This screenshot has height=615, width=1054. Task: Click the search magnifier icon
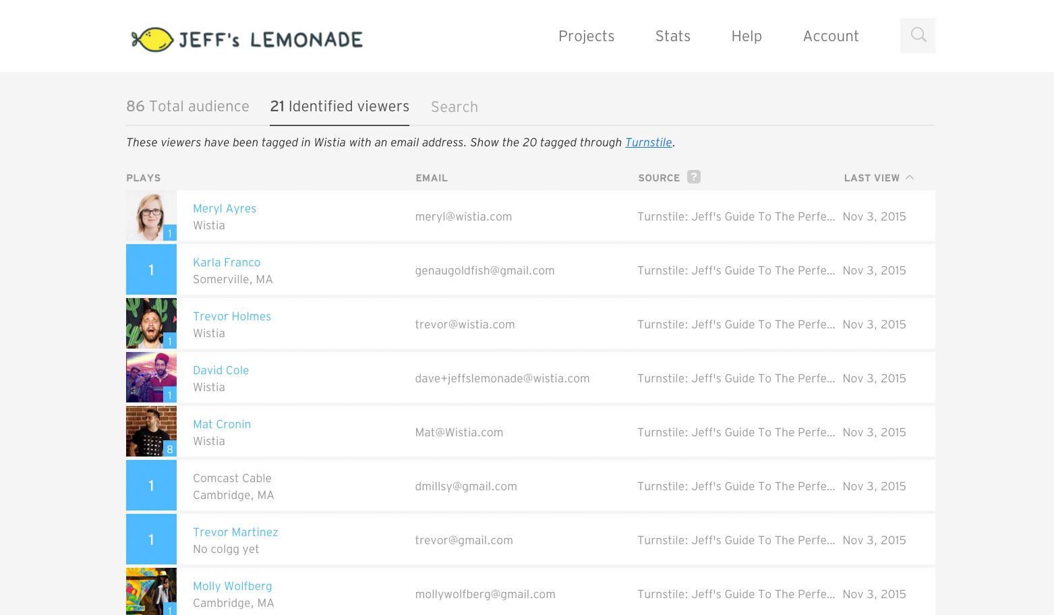pos(918,35)
